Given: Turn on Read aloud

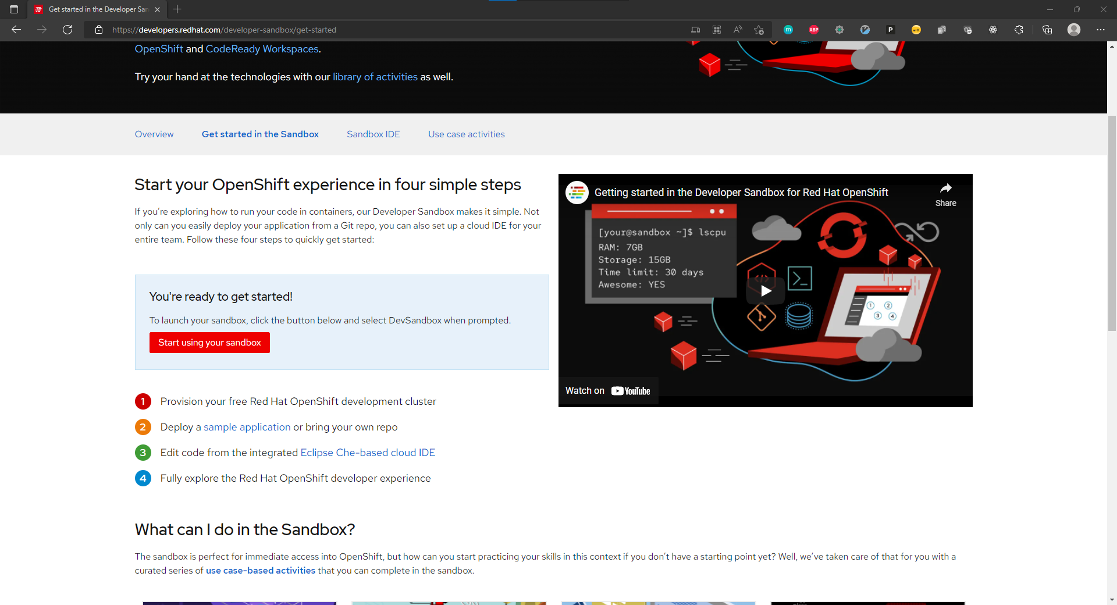Looking at the screenshot, I should click(x=738, y=30).
